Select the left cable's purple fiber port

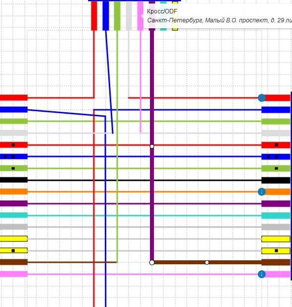coord(14,204)
